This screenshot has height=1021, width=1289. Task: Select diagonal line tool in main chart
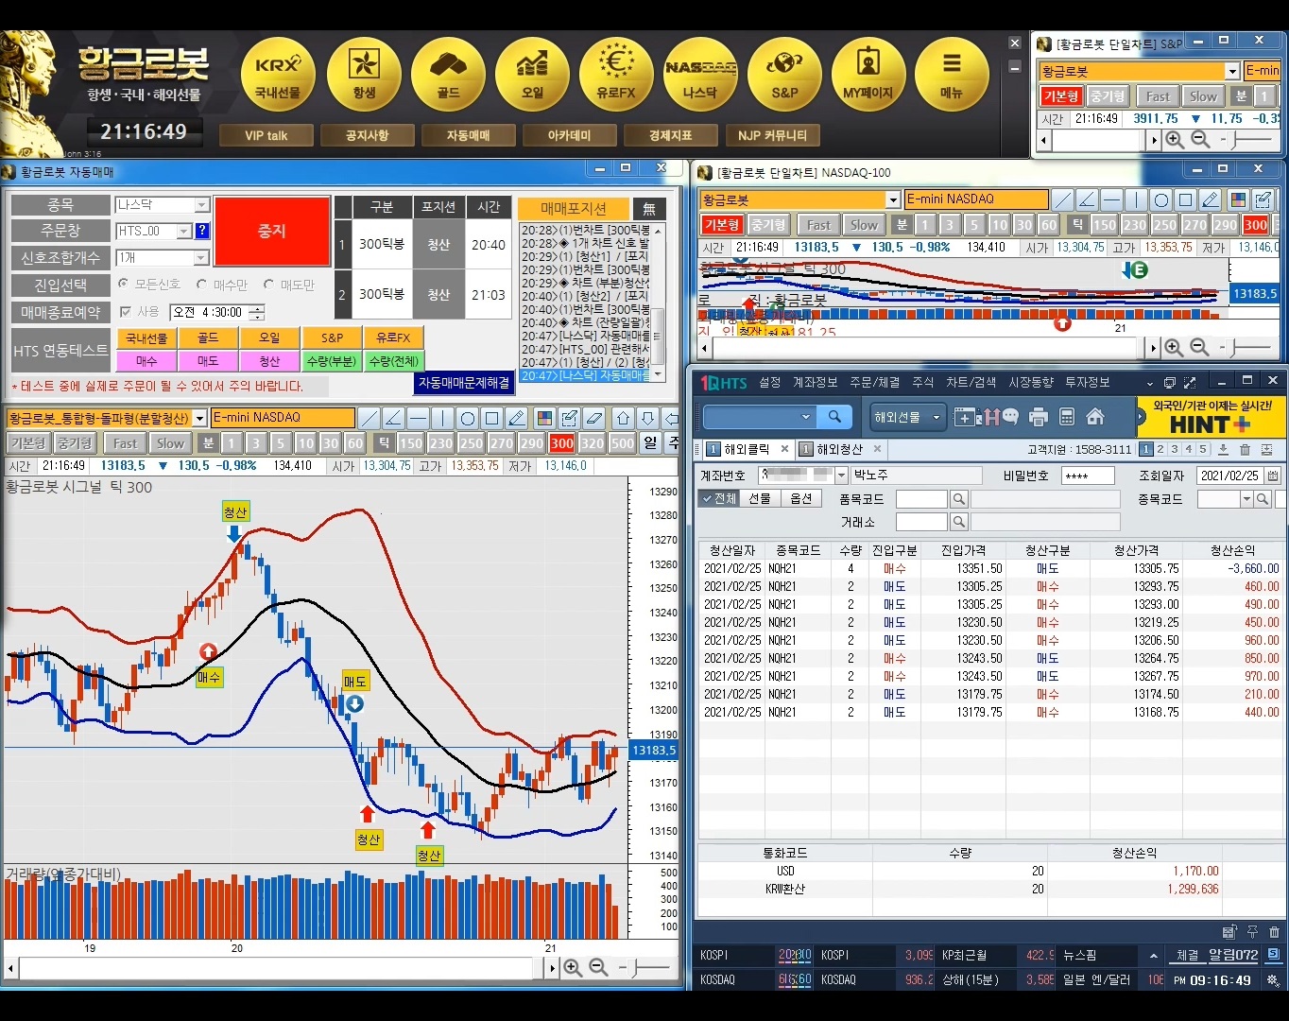tap(370, 418)
